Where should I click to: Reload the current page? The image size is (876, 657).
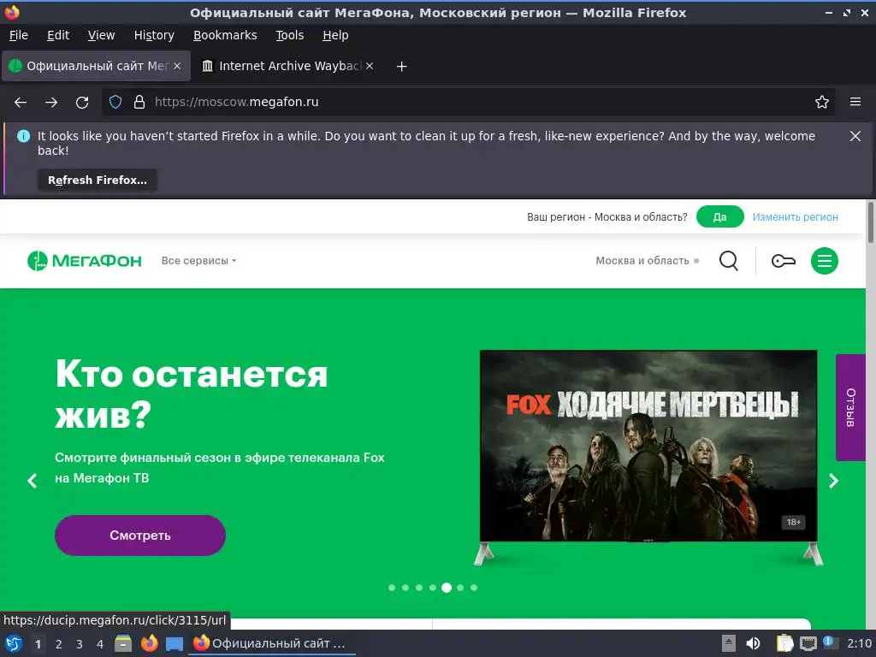pos(82,103)
